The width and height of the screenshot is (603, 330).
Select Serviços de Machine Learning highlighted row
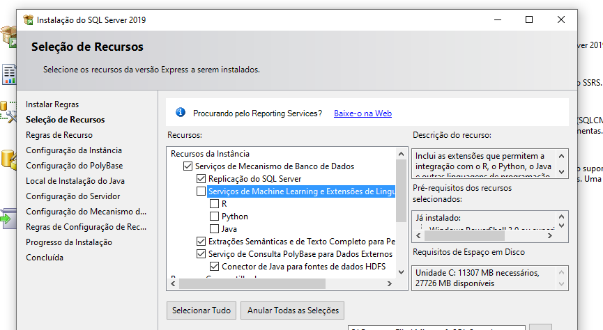(x=301, y=191)
